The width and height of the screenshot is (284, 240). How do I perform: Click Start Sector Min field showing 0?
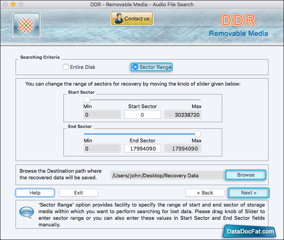coord(102,115)
